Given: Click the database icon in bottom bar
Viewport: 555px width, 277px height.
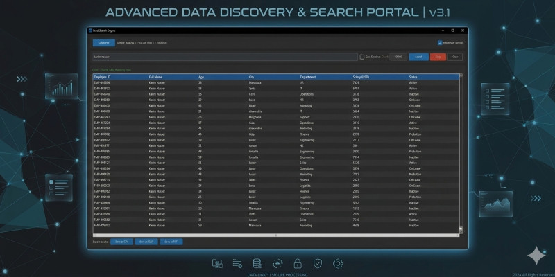Looking at the screenshot, I should (x=257, y=263).
